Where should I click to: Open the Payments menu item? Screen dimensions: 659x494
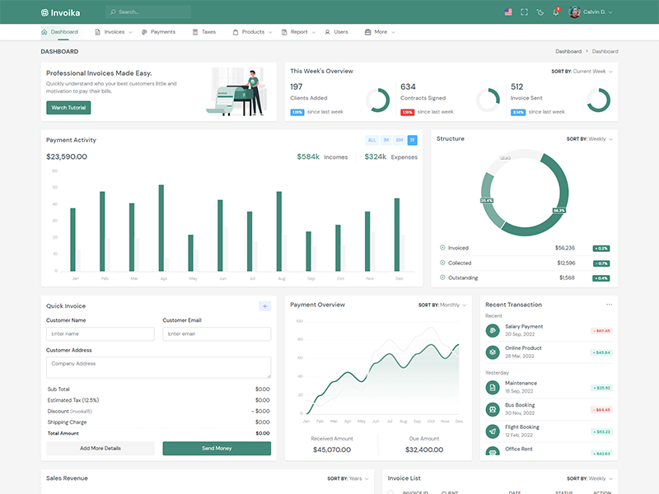pos(158,32)
